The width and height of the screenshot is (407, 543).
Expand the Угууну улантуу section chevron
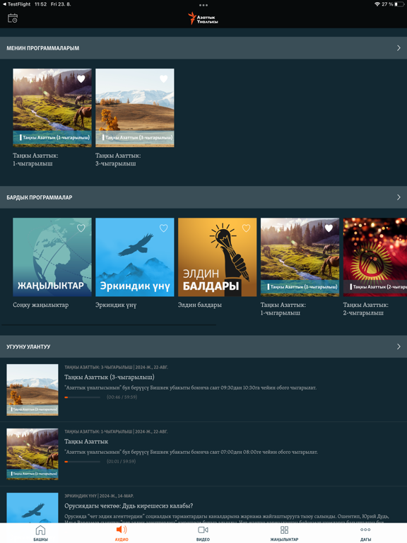point(399,346)
